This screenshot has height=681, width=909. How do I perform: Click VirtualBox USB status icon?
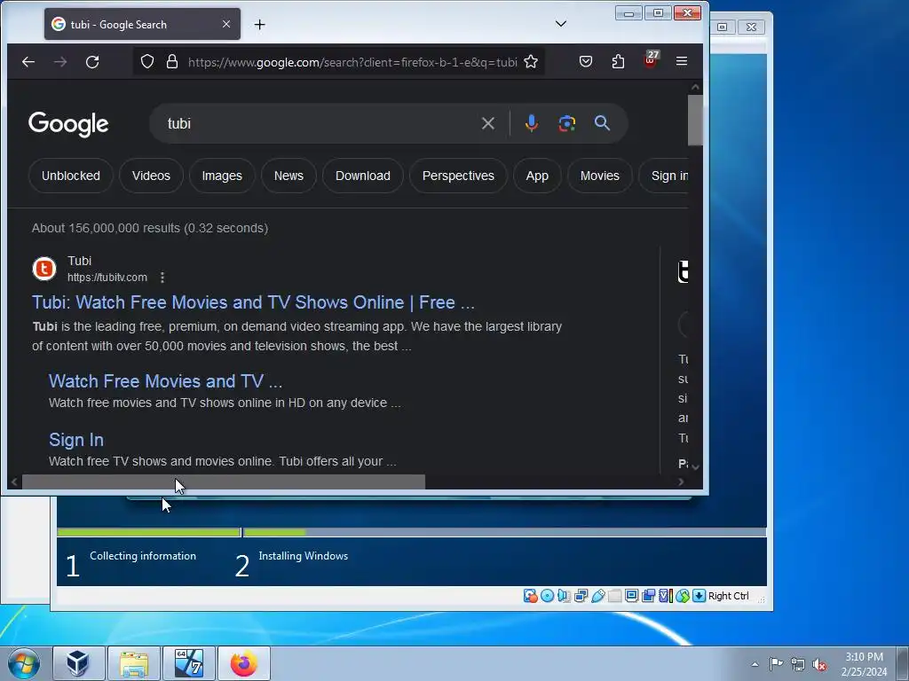(597, 596)
